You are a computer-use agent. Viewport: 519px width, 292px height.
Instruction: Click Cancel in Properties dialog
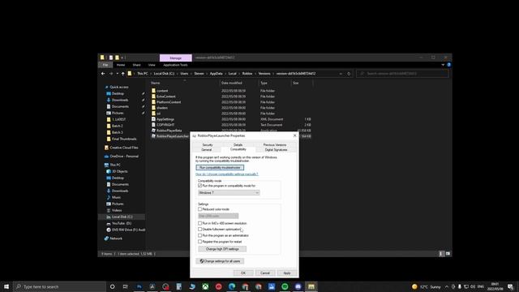pos(265,273)
